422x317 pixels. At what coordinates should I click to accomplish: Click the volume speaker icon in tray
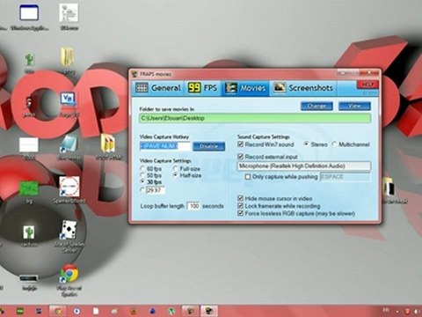[417, 311]
